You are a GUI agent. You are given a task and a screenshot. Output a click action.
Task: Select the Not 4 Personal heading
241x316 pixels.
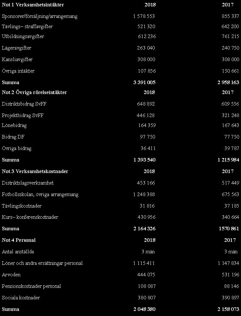click(19, 240)
